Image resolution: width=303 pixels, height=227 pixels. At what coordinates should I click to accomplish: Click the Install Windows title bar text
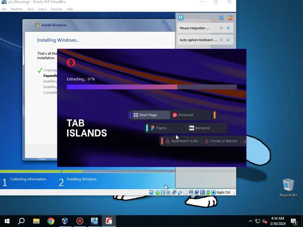point(54,25)
